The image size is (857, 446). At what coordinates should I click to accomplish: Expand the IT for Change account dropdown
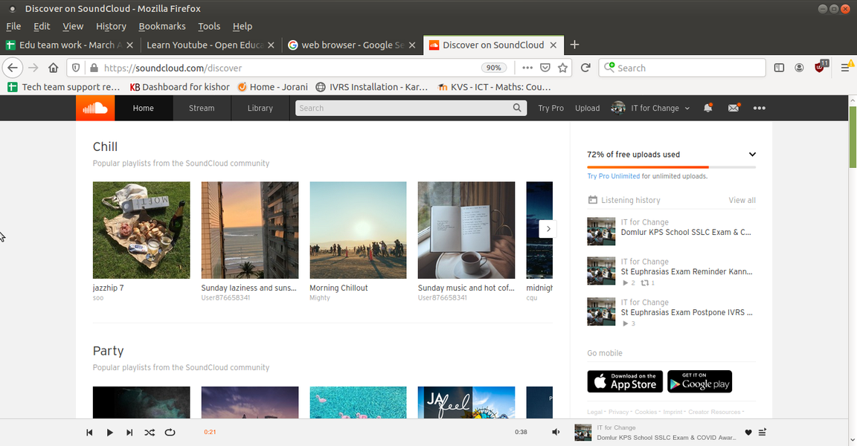click(x=651, y=109)
